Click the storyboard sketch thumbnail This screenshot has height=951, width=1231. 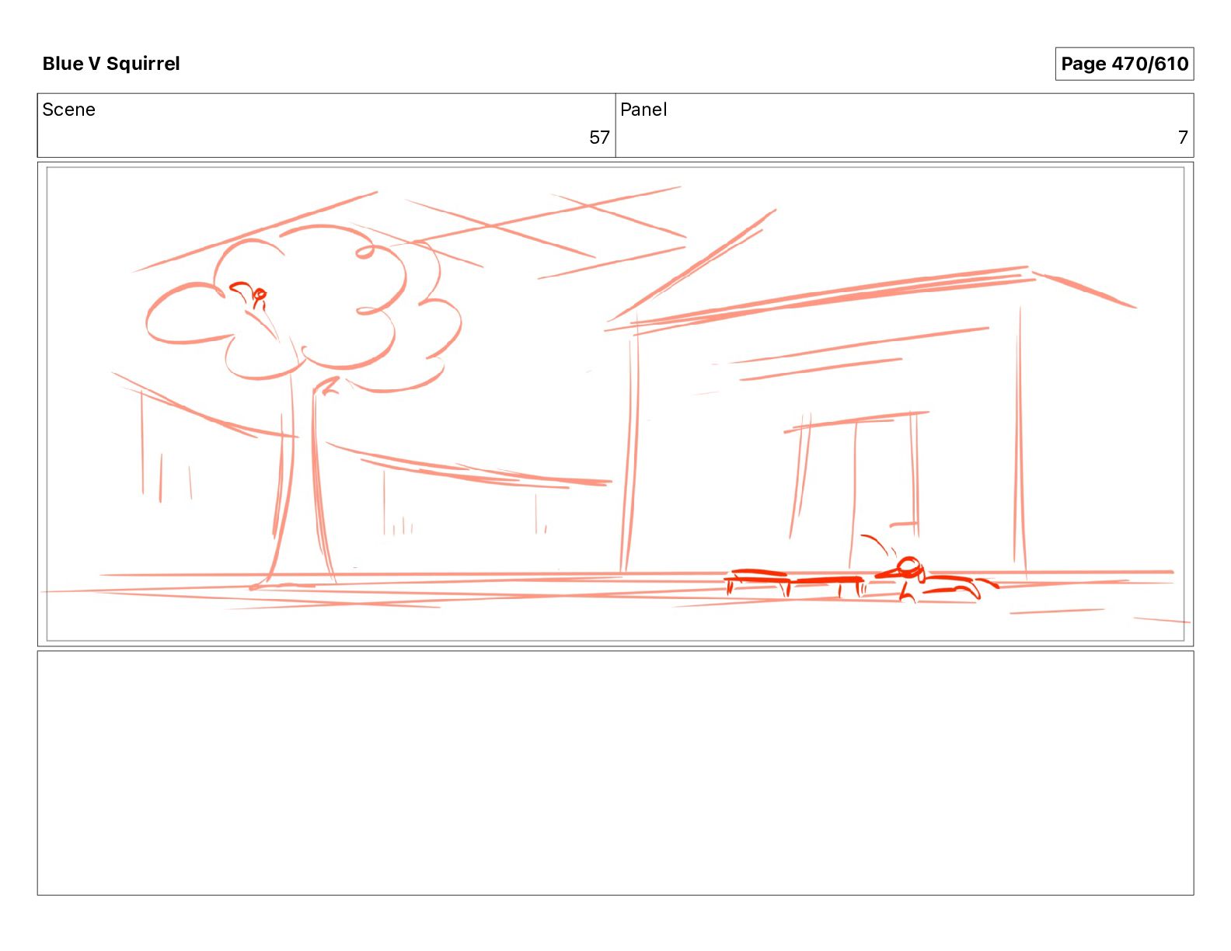pos(615,404)
